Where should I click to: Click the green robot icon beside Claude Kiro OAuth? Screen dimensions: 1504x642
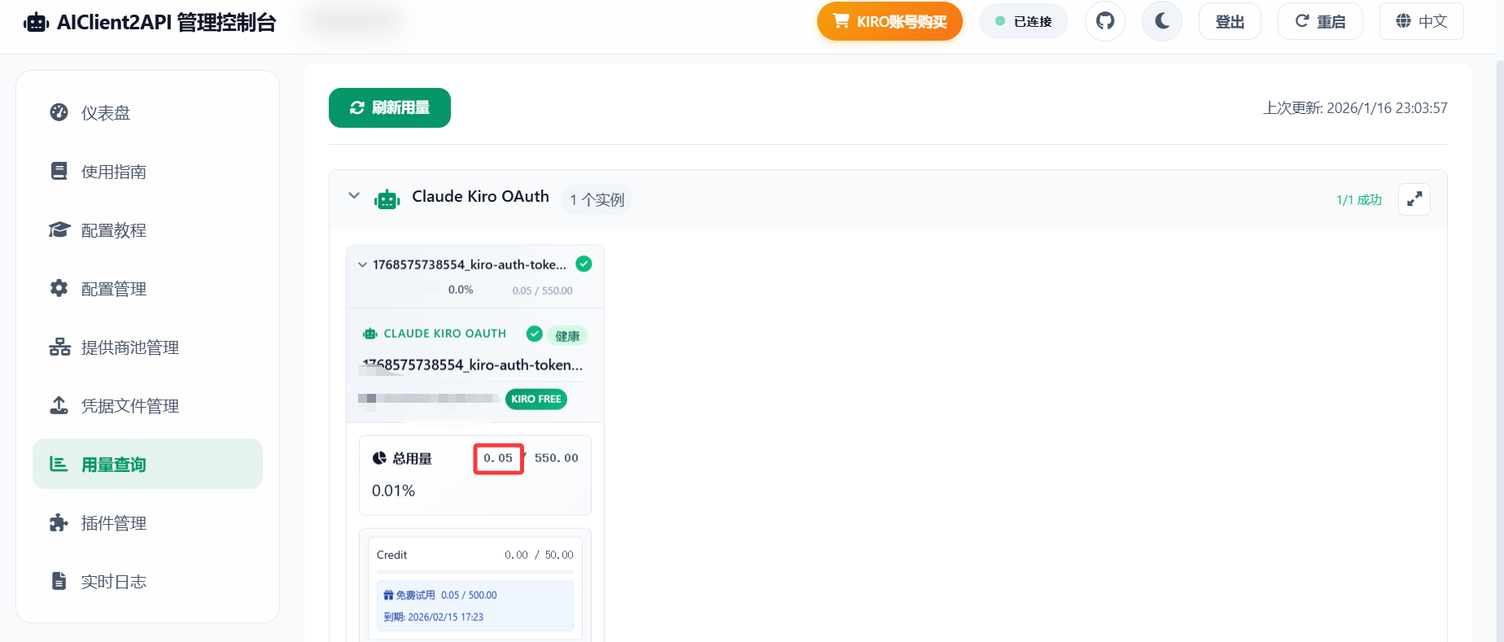coord(387,199)
